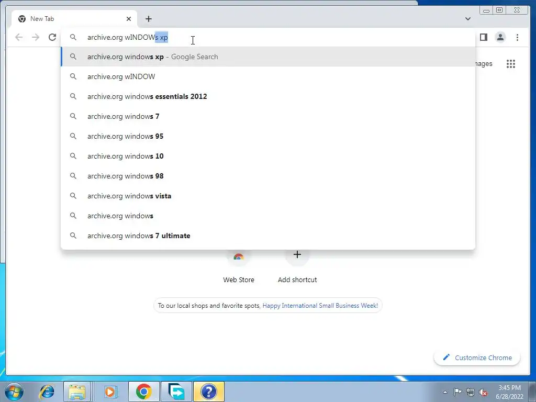Launch Internet Explorer from taskbar

[47, 392]
